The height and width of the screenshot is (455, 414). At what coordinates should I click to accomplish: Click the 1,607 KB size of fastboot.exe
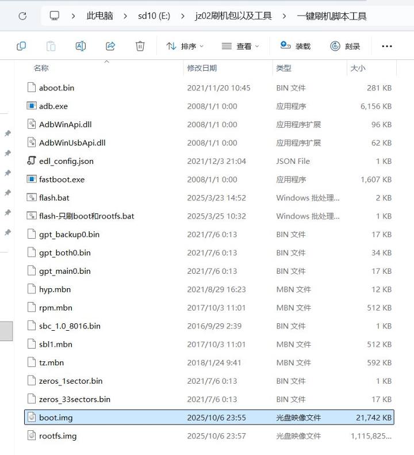pyautogui.click(x=376, y=179)
